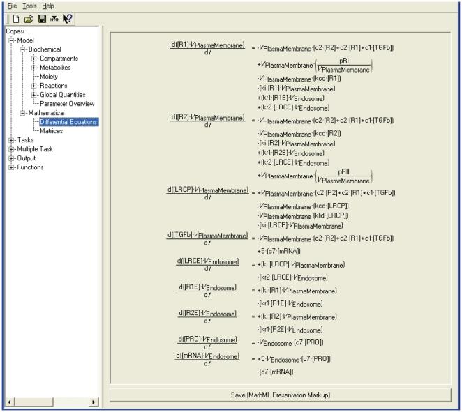Expand the Compartments tree node
Image resolution: width=462 pixels, height=412 pixels.
tap(34, 59)
